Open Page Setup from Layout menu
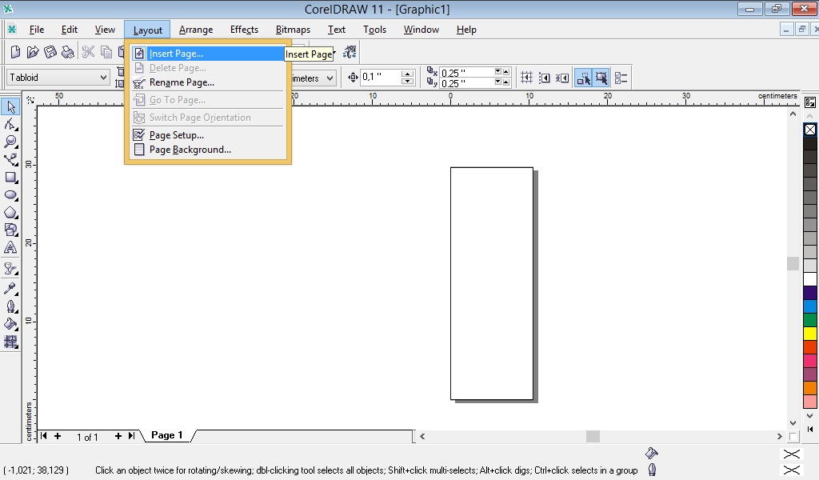 click(x=208, y=135)
